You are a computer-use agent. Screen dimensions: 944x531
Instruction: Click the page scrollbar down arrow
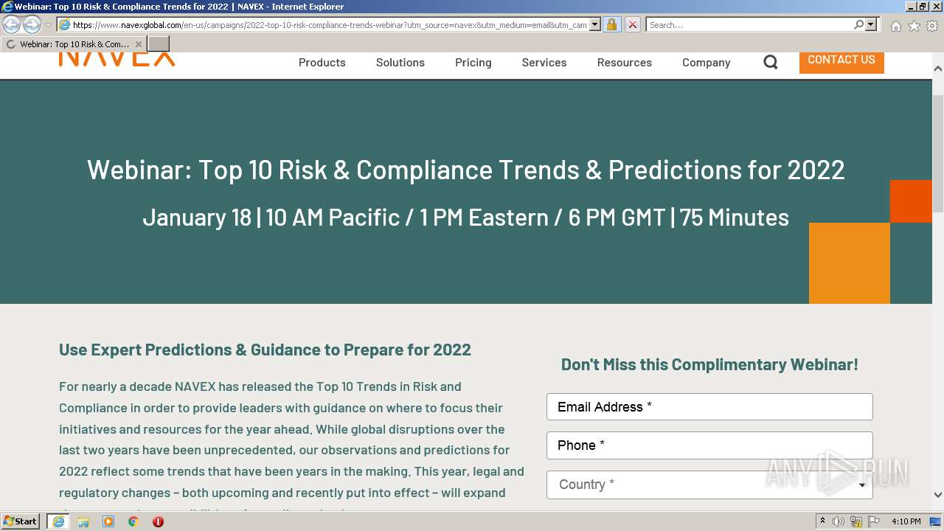938,495
